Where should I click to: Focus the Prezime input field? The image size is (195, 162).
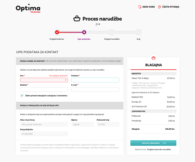pyautogui.click(x=95, y=80)
